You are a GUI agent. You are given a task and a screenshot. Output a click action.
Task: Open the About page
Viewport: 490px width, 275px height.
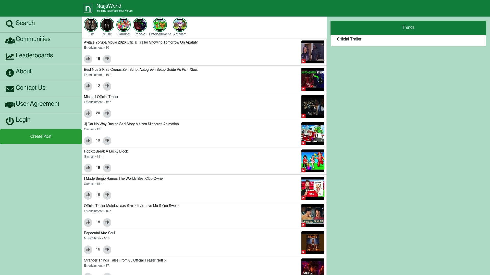click(23, 72)
